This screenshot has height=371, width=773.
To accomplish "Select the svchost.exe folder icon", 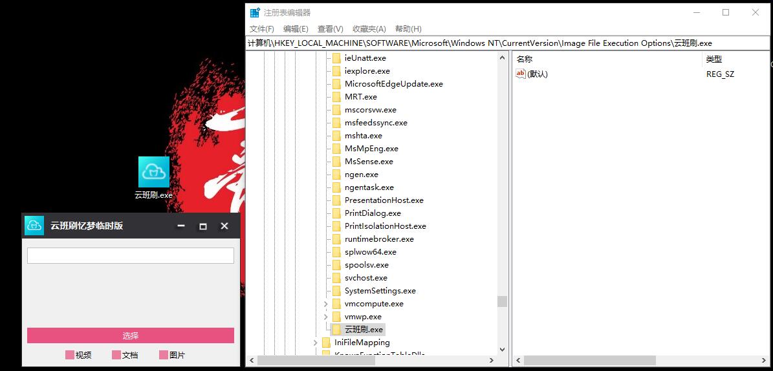I will tap(336, 277).
